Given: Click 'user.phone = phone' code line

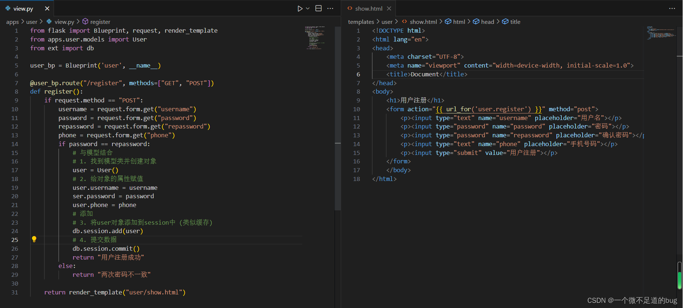Looking at the screenshot, I should [104, 205].
